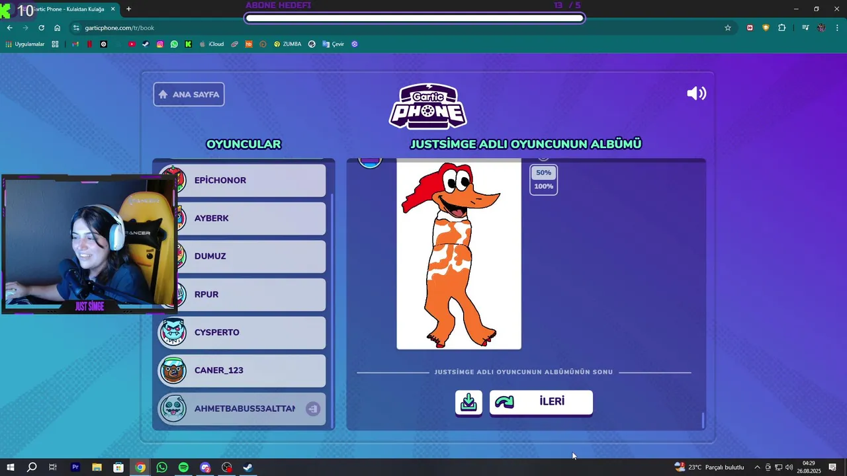
Task: Click the ANA SAYFA home button
Action: [x=189, y=94]
